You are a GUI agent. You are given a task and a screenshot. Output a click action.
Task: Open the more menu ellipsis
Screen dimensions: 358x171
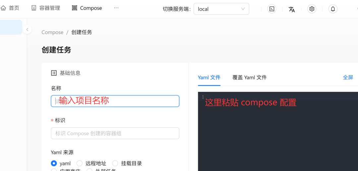[116, 8]
